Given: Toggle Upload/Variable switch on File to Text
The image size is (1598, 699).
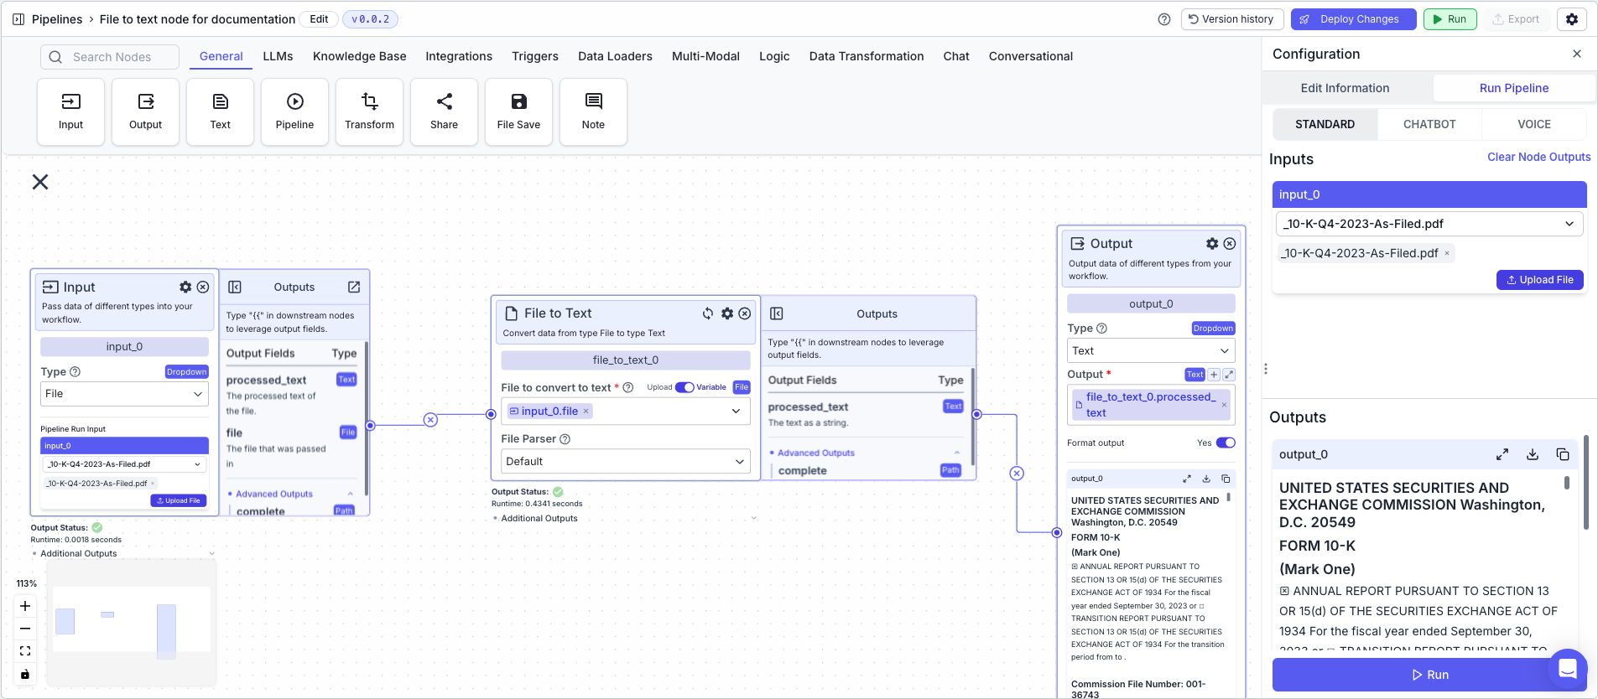Looking at the screenshot, I should click(684, 387).
